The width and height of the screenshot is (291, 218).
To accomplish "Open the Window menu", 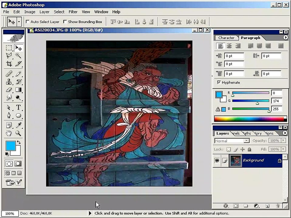I will tap(101, 12).
